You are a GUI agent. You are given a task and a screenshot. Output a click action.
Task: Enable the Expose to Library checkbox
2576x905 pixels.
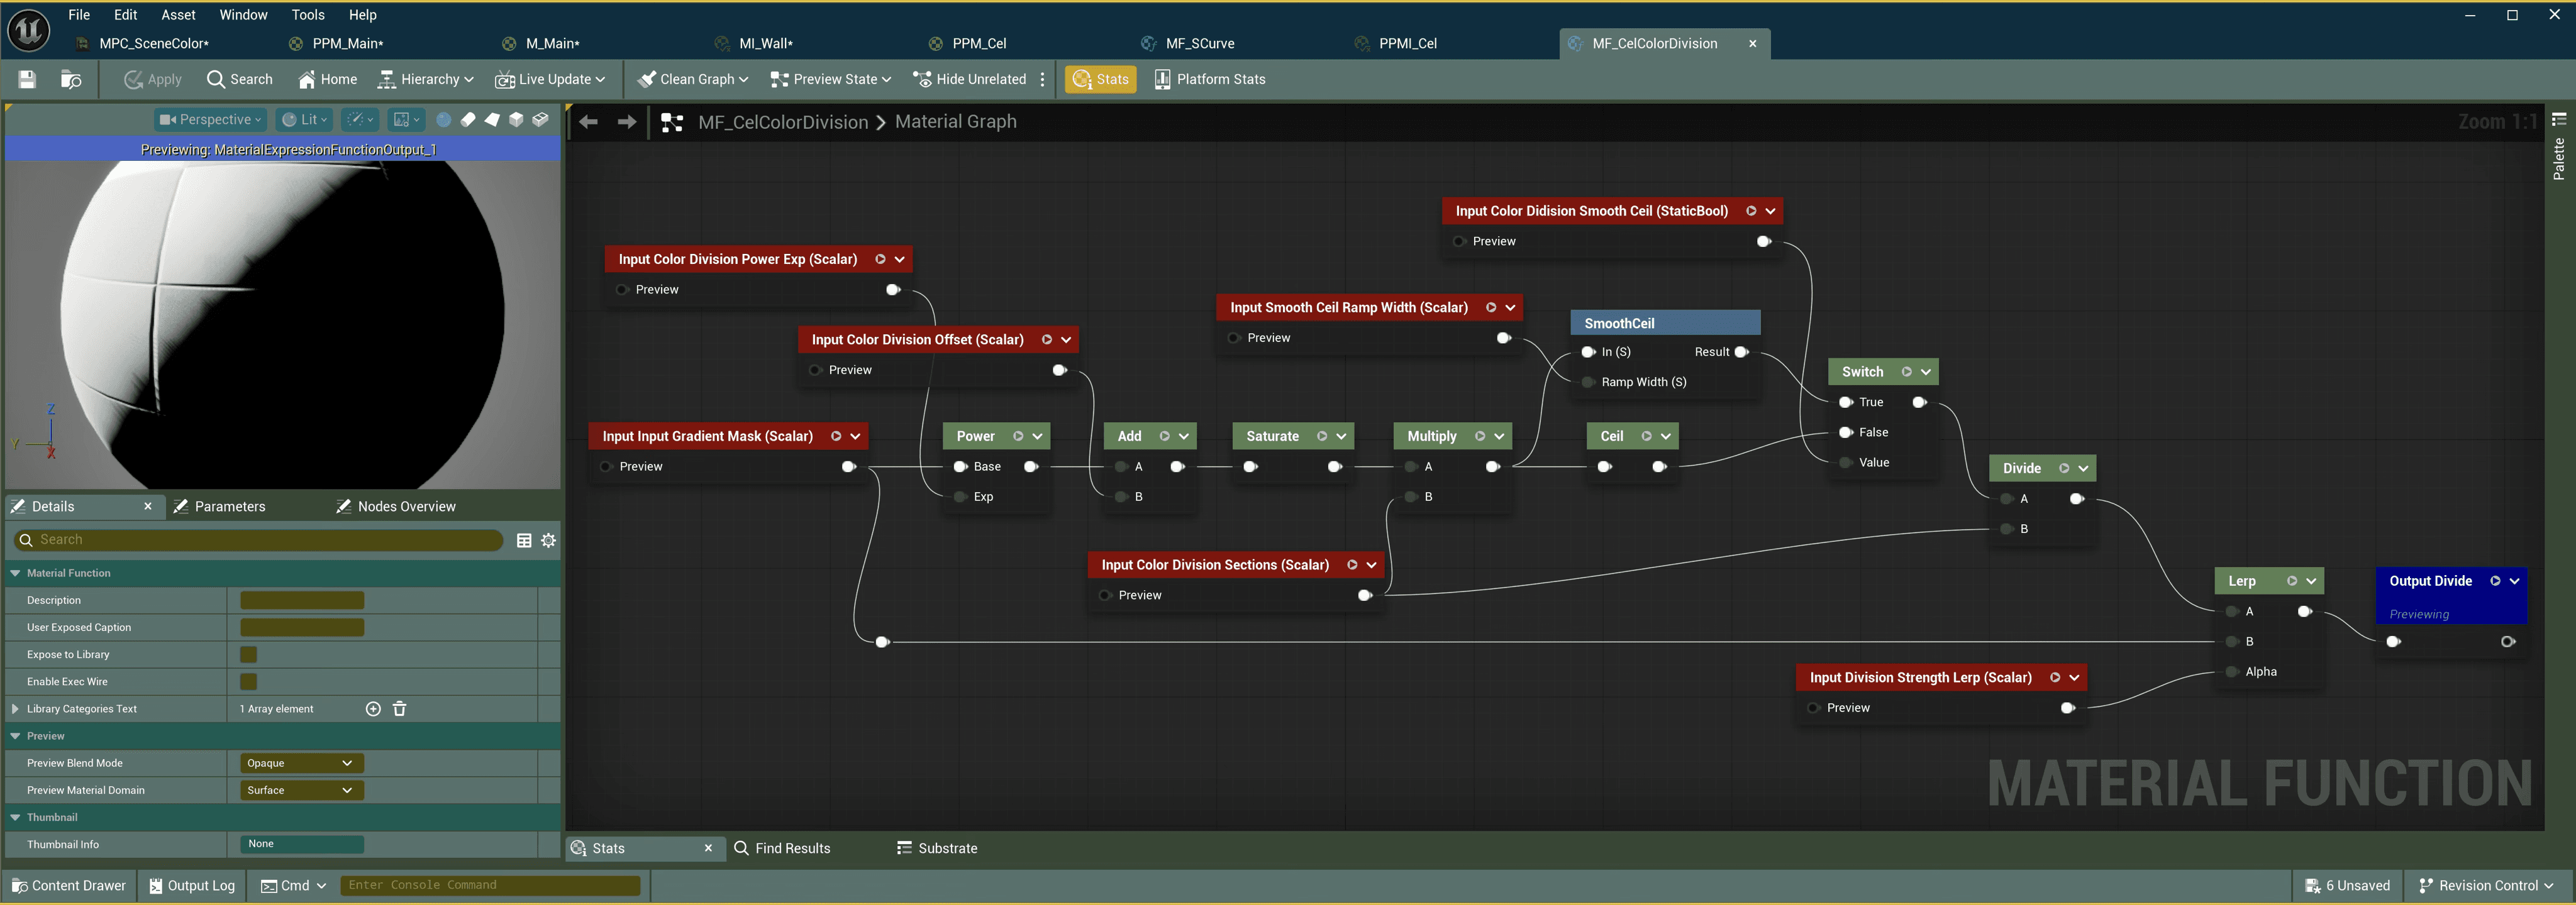(249, 654)
